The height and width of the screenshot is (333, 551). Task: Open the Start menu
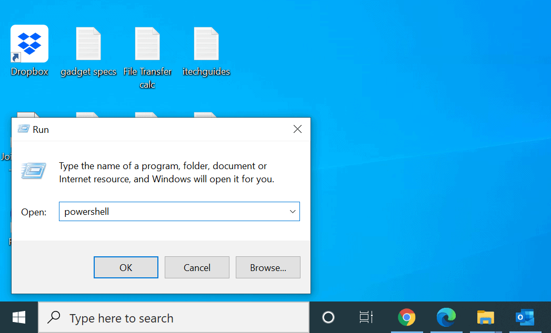19,317
